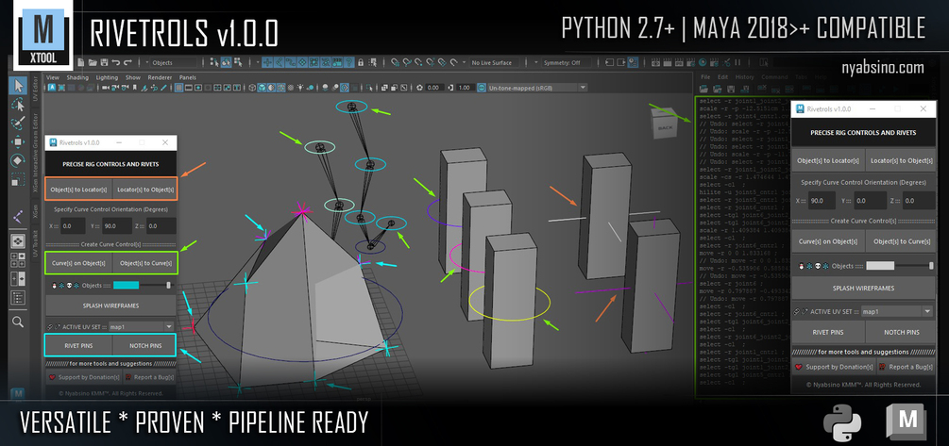Switch to four view pane layout
949x446 pixels.
coord(18,259)
